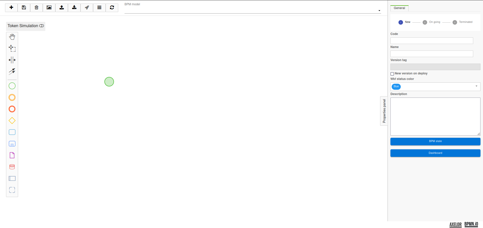Toggle the Token Simulation switch
483x228 pixels.
pyautogui.click(x=42, y=26)
